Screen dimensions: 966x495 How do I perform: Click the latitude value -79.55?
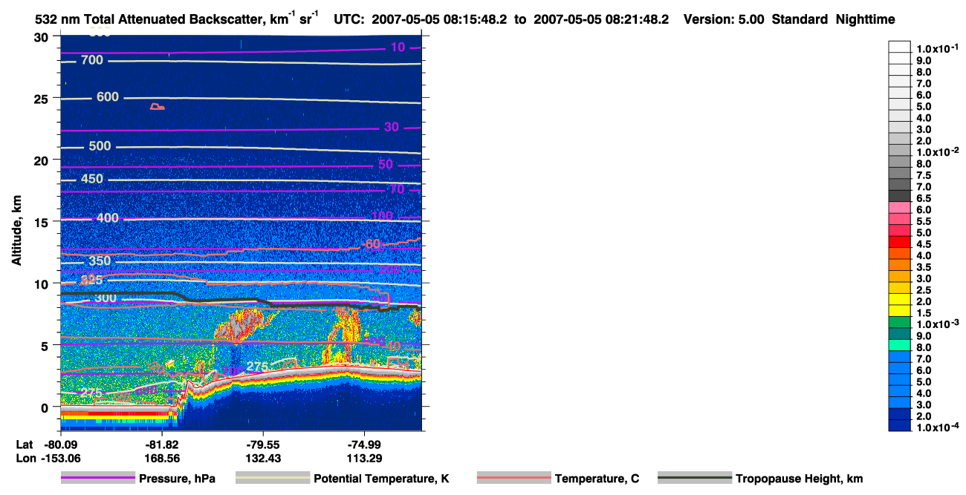coord(264,445)
